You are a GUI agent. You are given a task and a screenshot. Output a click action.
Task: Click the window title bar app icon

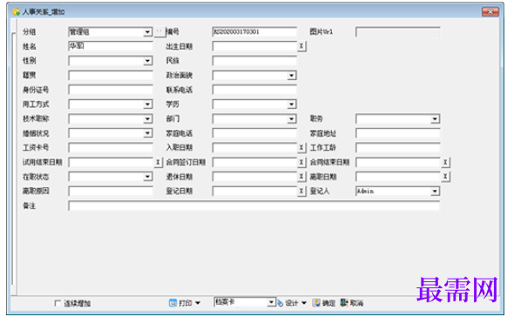pos(16,12)
